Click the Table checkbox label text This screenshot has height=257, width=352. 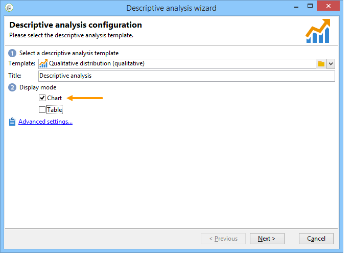click(55, 110)
